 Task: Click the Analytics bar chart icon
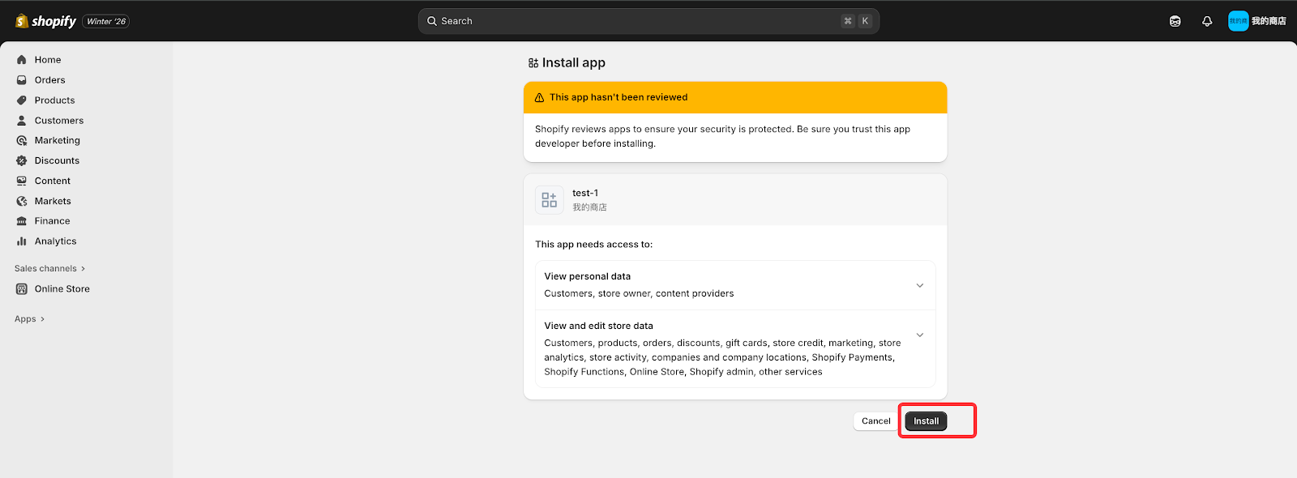(22, 241)
